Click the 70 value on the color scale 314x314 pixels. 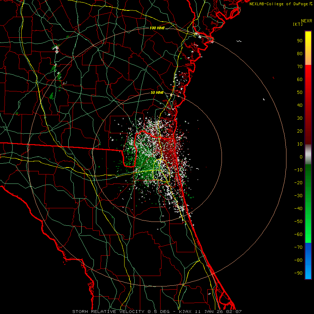(300, 67)
